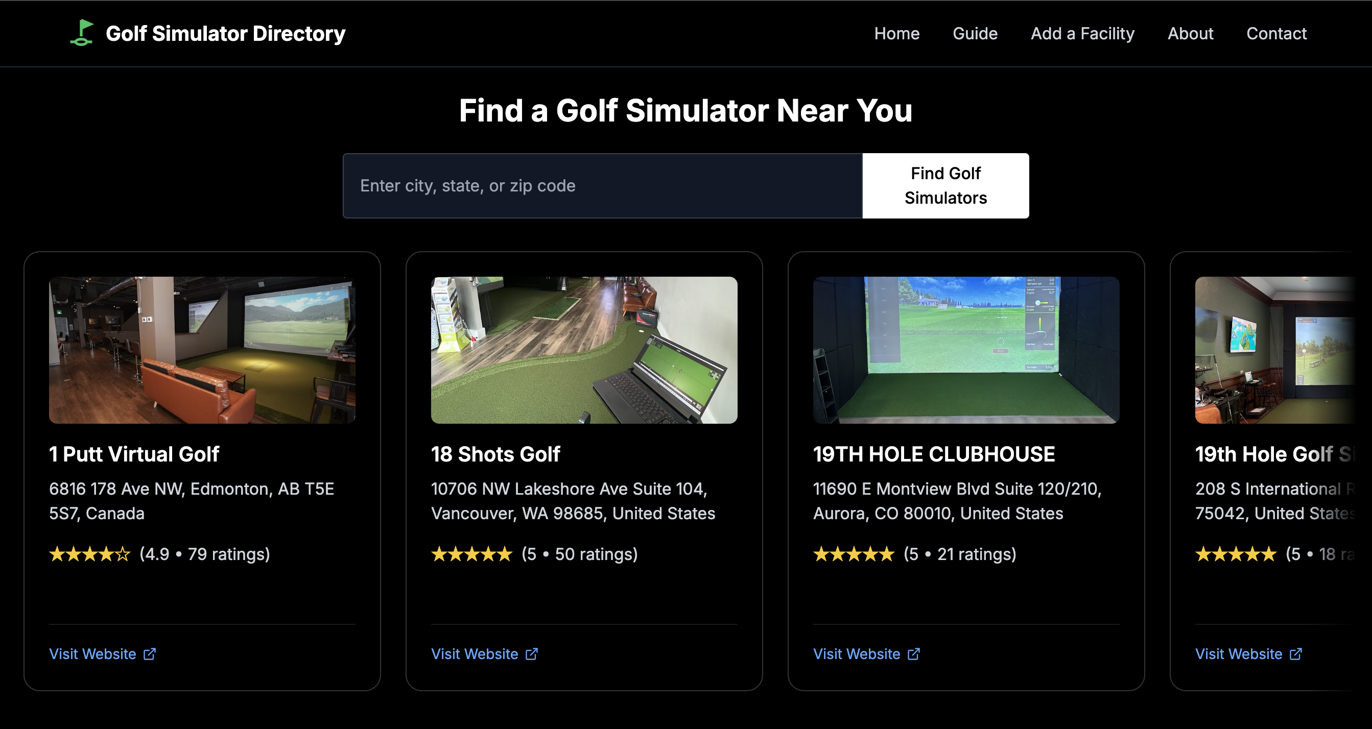Click the star rating of 1 Putt Virtual Golf
Image resolution: width=1372 pixels, height=729 pixels.
point(89,554)
